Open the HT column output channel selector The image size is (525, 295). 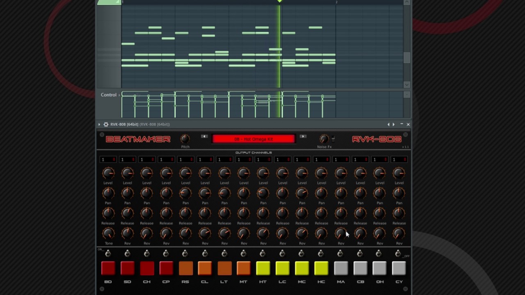(x=263, y=159)
